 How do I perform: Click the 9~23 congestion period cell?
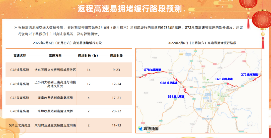pos(116,70)
